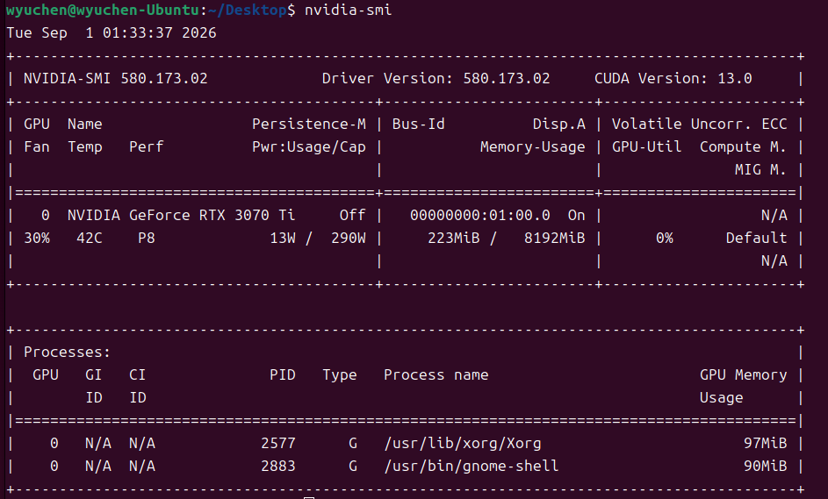Click the Processes: heading
Screen dimensions: 828x499
pyautogui.click(x=67, y=352)
